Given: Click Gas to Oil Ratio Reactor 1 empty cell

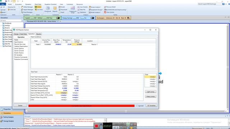Looking at the screenshot, I should pyautogui.click(x=61, y=93).
